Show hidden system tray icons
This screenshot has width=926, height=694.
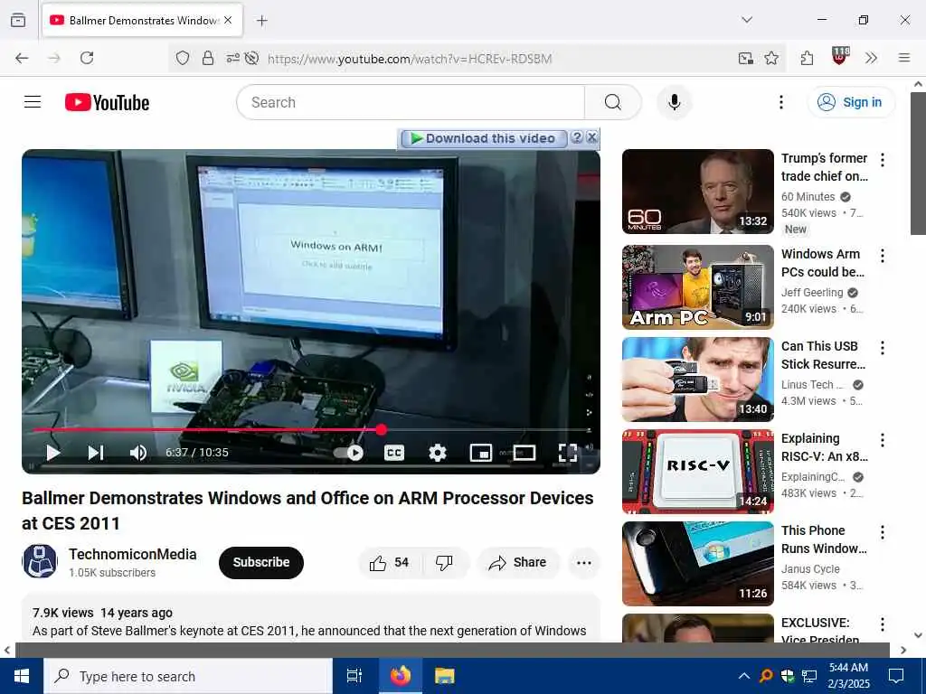pyautogui.click(x=744, y=676)
